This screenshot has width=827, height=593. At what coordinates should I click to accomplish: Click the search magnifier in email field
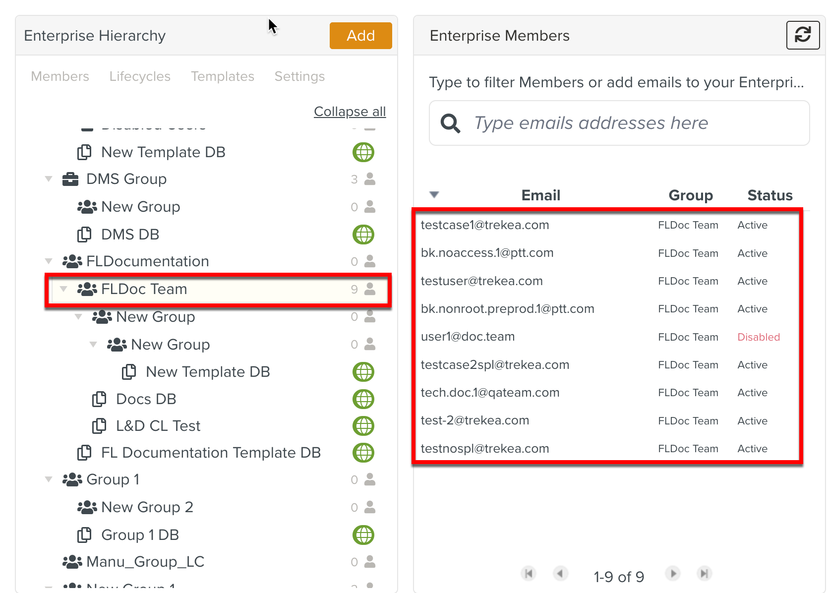450,123
